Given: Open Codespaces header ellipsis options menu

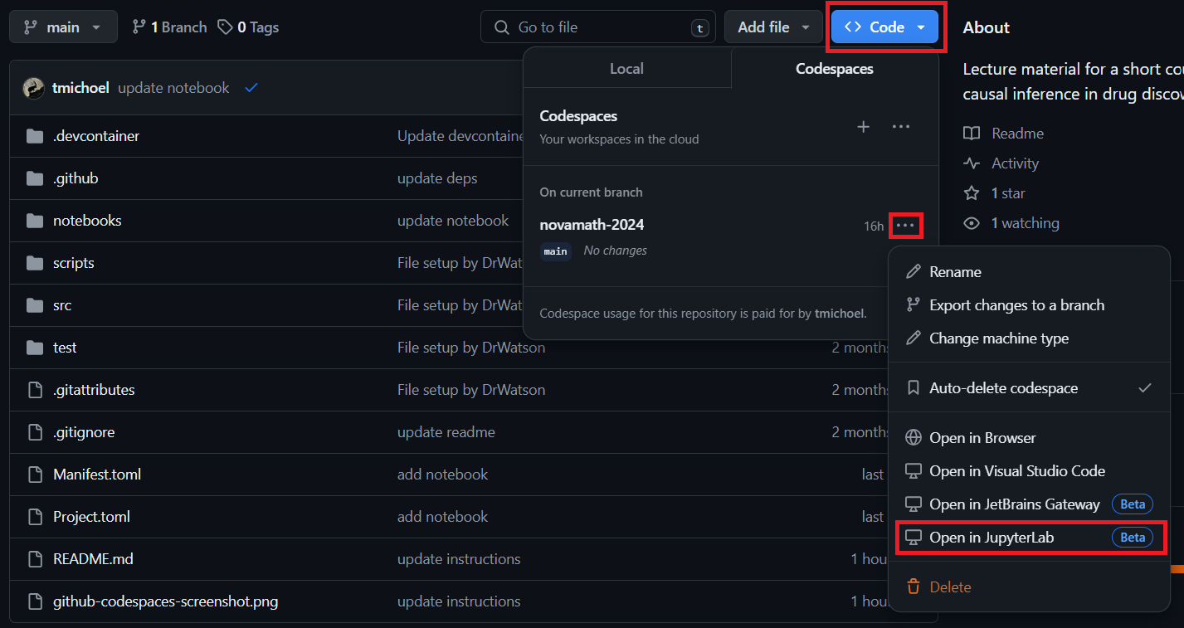Looking at the screenshot, I should (x=901, y=127).
